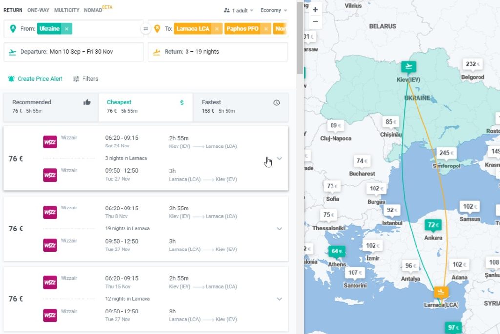Select the 72 € Ankara price tag

pyautogui.click(x=433, y=225)
